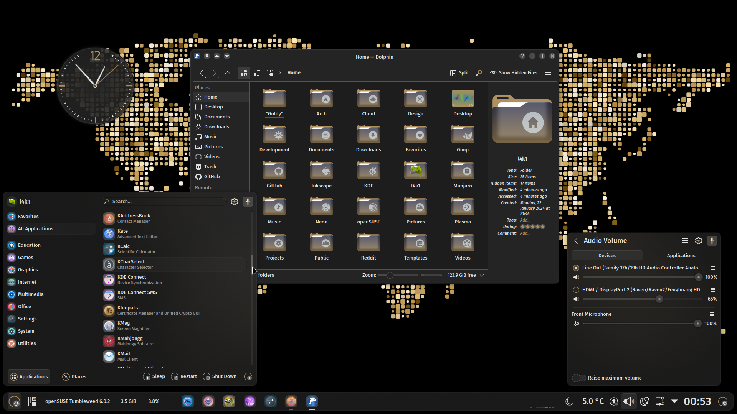Go back in Dolphin navigation

click(x=202, y=73)
